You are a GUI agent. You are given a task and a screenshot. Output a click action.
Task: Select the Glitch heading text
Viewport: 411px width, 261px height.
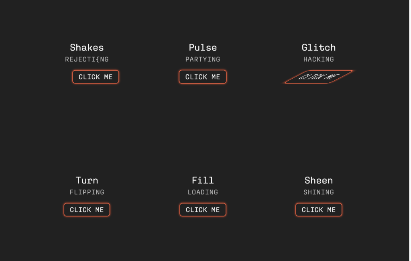319,47
